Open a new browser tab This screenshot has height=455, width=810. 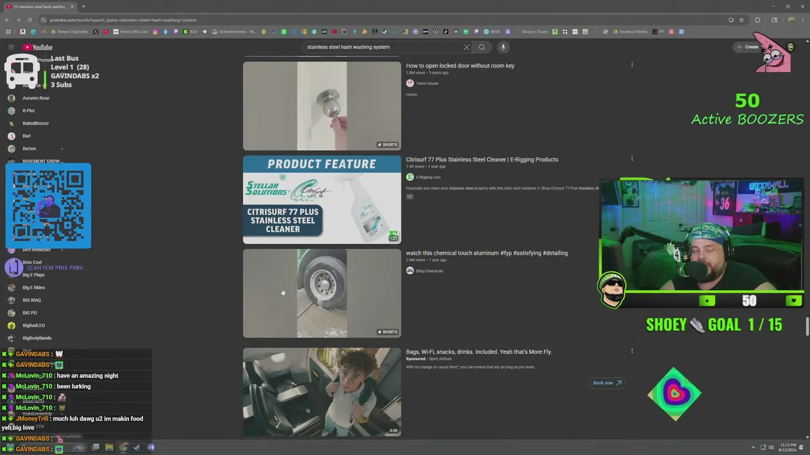coord(83,6)
